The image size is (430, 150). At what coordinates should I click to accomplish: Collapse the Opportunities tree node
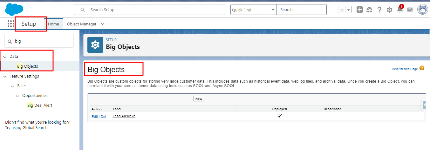tap(17, 96)
